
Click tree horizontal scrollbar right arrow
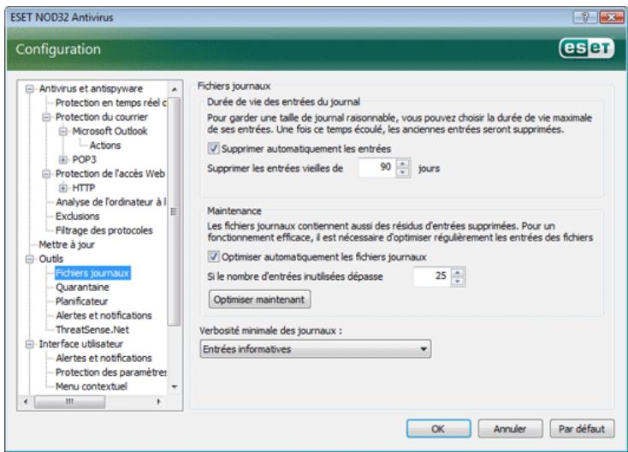[x=158, y=401]
